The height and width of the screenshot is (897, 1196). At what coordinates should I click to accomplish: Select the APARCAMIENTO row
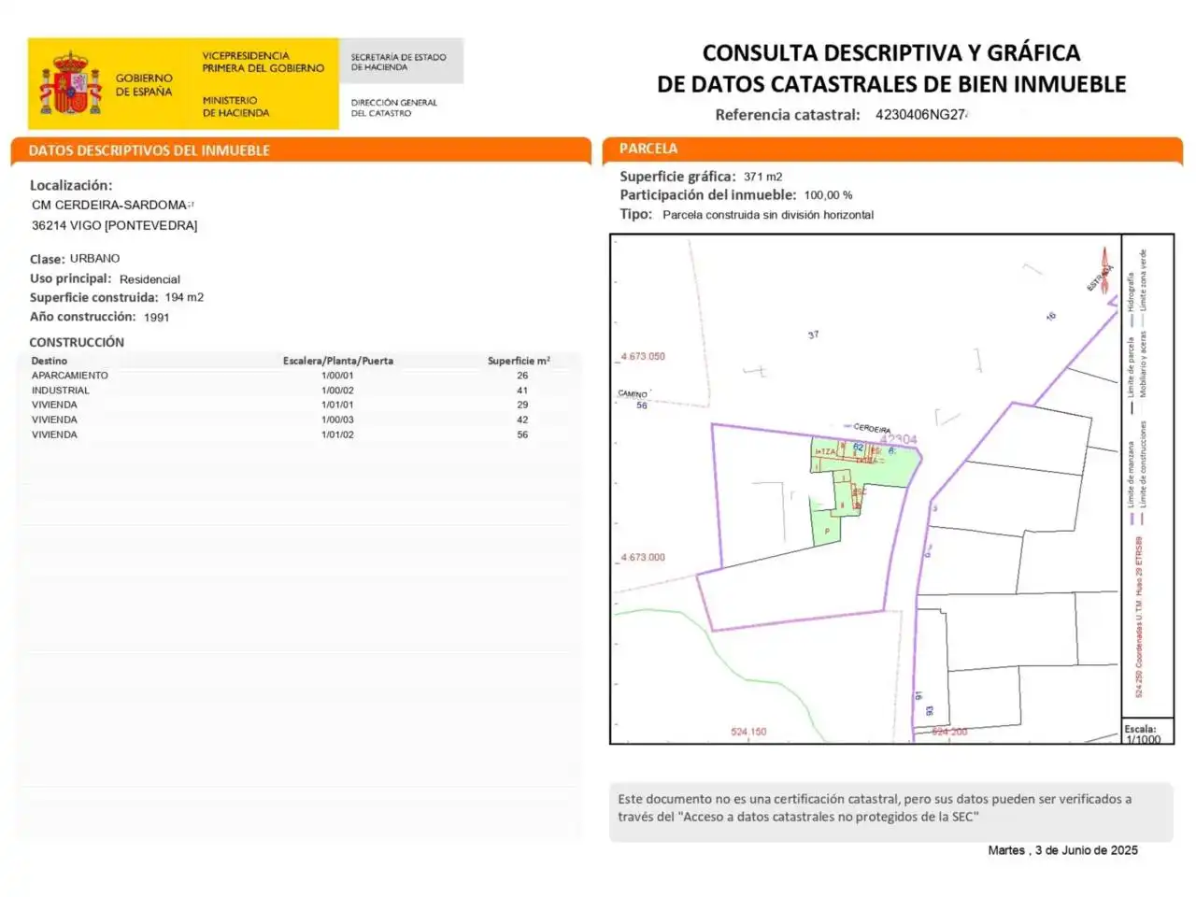299,376
